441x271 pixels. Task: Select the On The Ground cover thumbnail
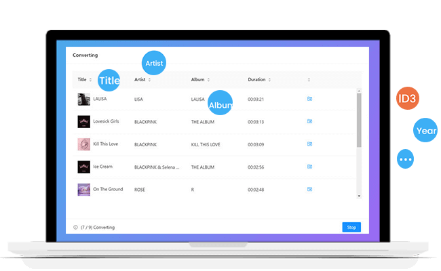(x=84, y=190)
